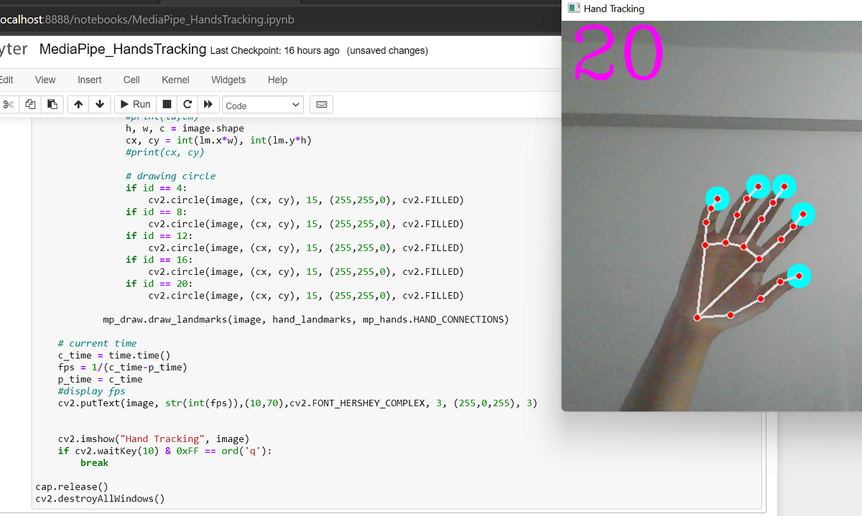Click the Hand Tracking window title bar icon

[x=573, y=8]
